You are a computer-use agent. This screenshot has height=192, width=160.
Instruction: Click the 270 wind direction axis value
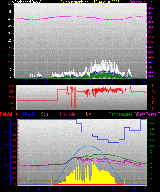12,92
